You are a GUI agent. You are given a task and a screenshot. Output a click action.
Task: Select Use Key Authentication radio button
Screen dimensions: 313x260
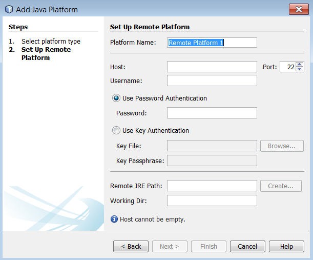pos(116,130)
